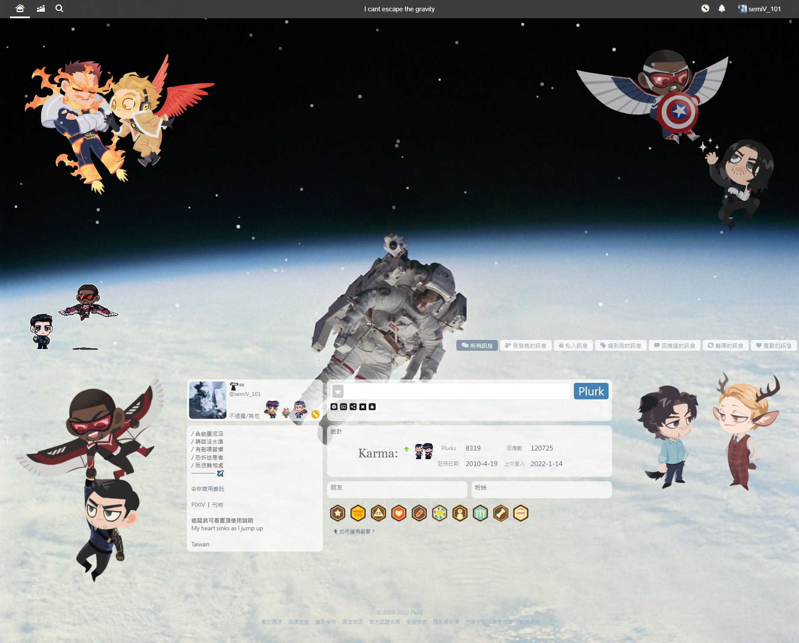The height and width of the screenshot is (643, 799).
Task: Click Plurks count 8319
Action: (473, 448)
